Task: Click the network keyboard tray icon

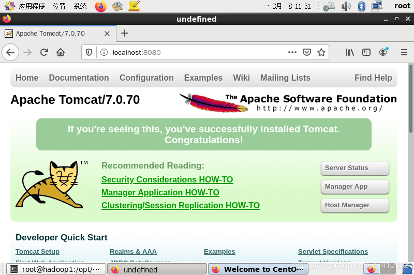Action: [329, 6]
